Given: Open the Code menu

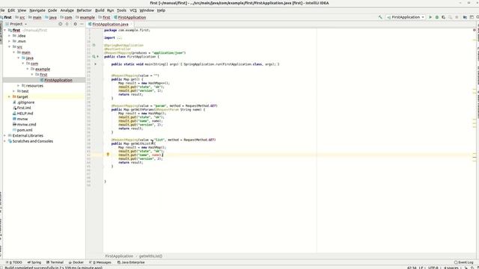Looking at the screenshot, I should 52,10.
